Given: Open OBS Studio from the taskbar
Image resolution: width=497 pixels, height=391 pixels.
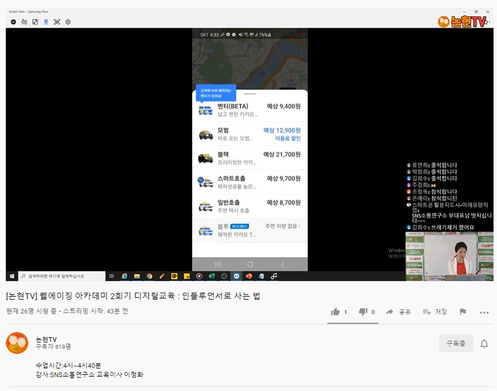Looking at the screenshot, I should pyautogui.click(x=224, y=276).
